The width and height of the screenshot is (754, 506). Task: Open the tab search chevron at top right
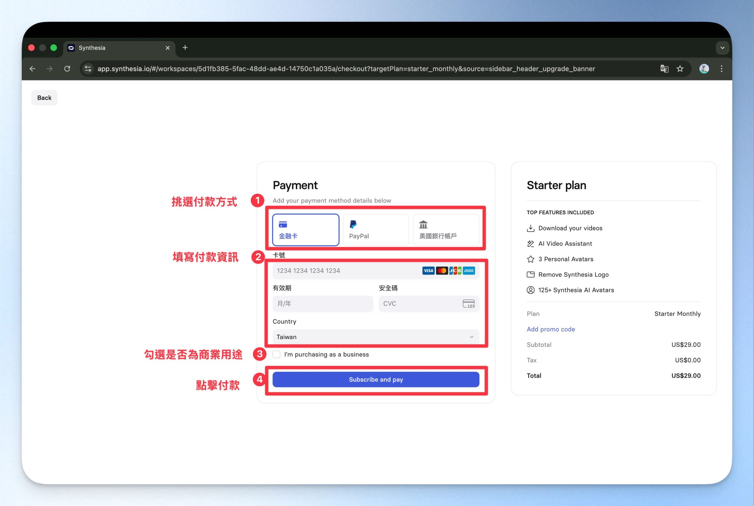(x=722, y=48)
